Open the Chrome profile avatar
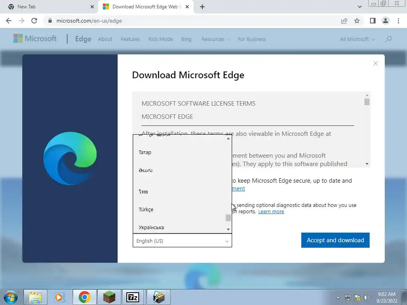This screenshot has width=407, height=305. pos(386,21)
